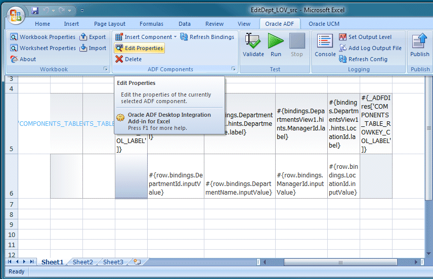
Task: Click horizontal scrollbar right arrow
Action: 416,262
